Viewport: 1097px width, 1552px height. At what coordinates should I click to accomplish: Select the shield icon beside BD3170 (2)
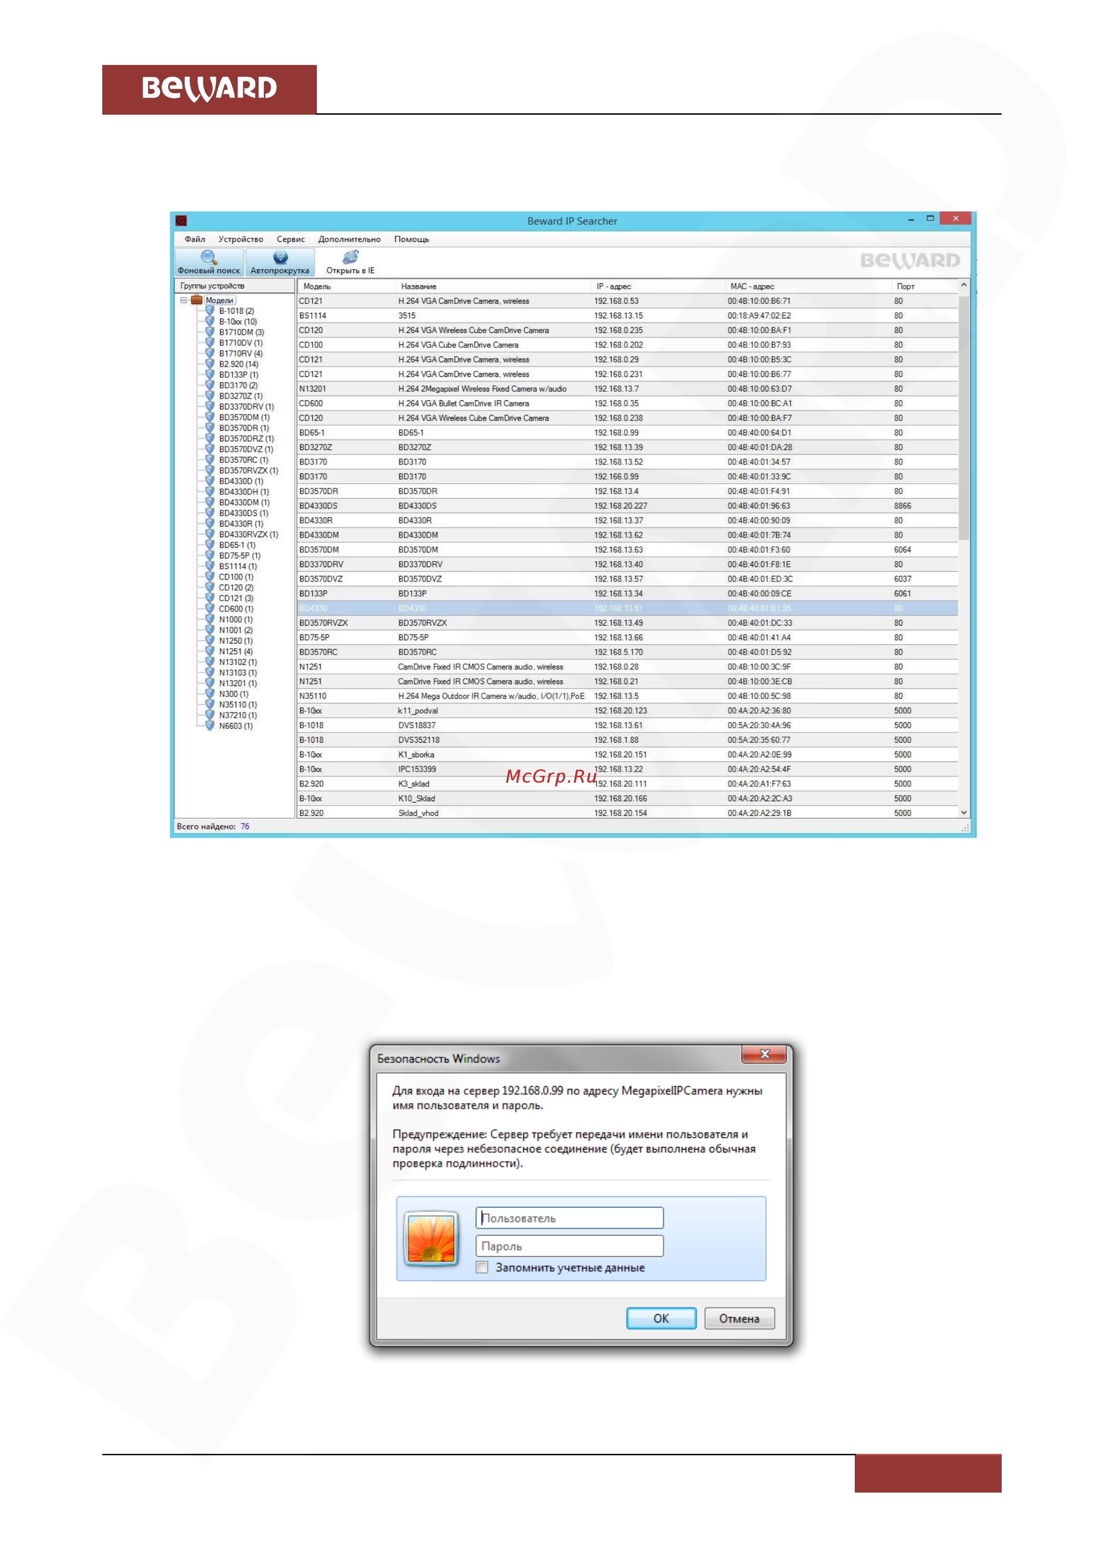tap(210, 385)
